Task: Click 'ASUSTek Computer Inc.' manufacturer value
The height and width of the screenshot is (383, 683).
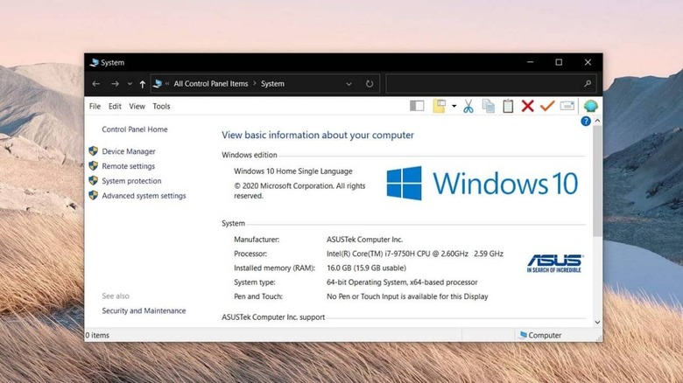Action: [364, 240]
